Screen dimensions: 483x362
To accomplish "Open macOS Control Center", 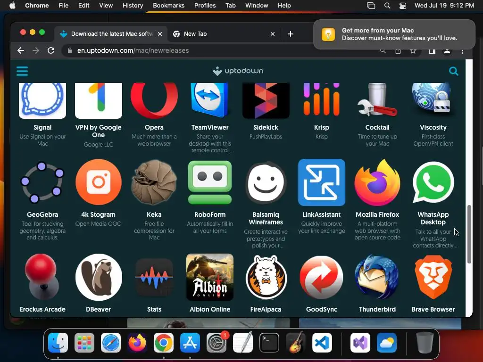I will (403, 6).
